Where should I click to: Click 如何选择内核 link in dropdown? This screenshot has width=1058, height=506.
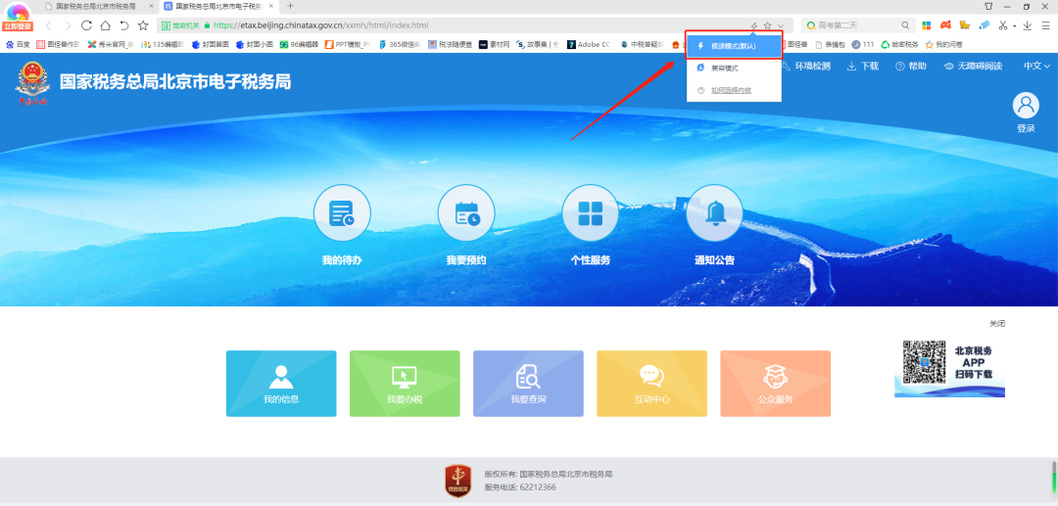731,90
